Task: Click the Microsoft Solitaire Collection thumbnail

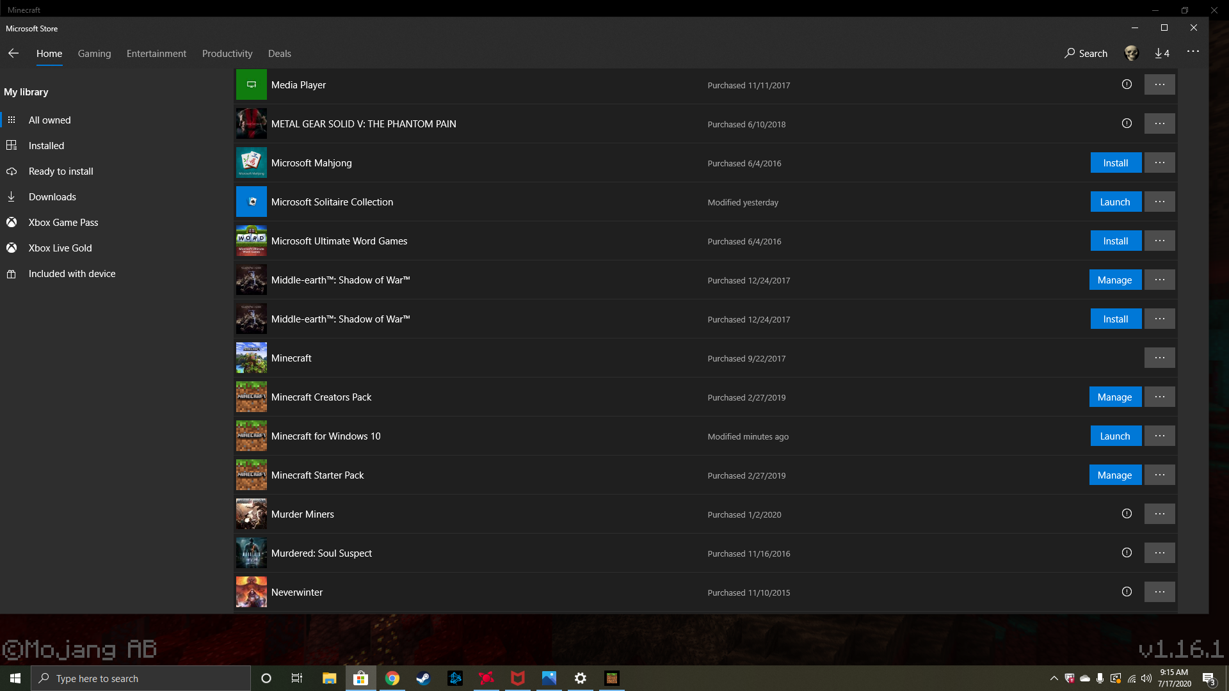Action: [x=252, y=202]
